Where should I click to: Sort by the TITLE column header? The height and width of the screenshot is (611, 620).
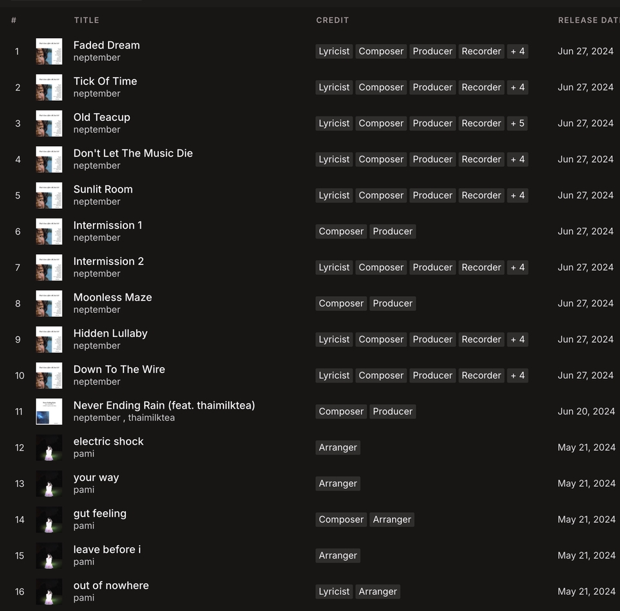(86, 20)
